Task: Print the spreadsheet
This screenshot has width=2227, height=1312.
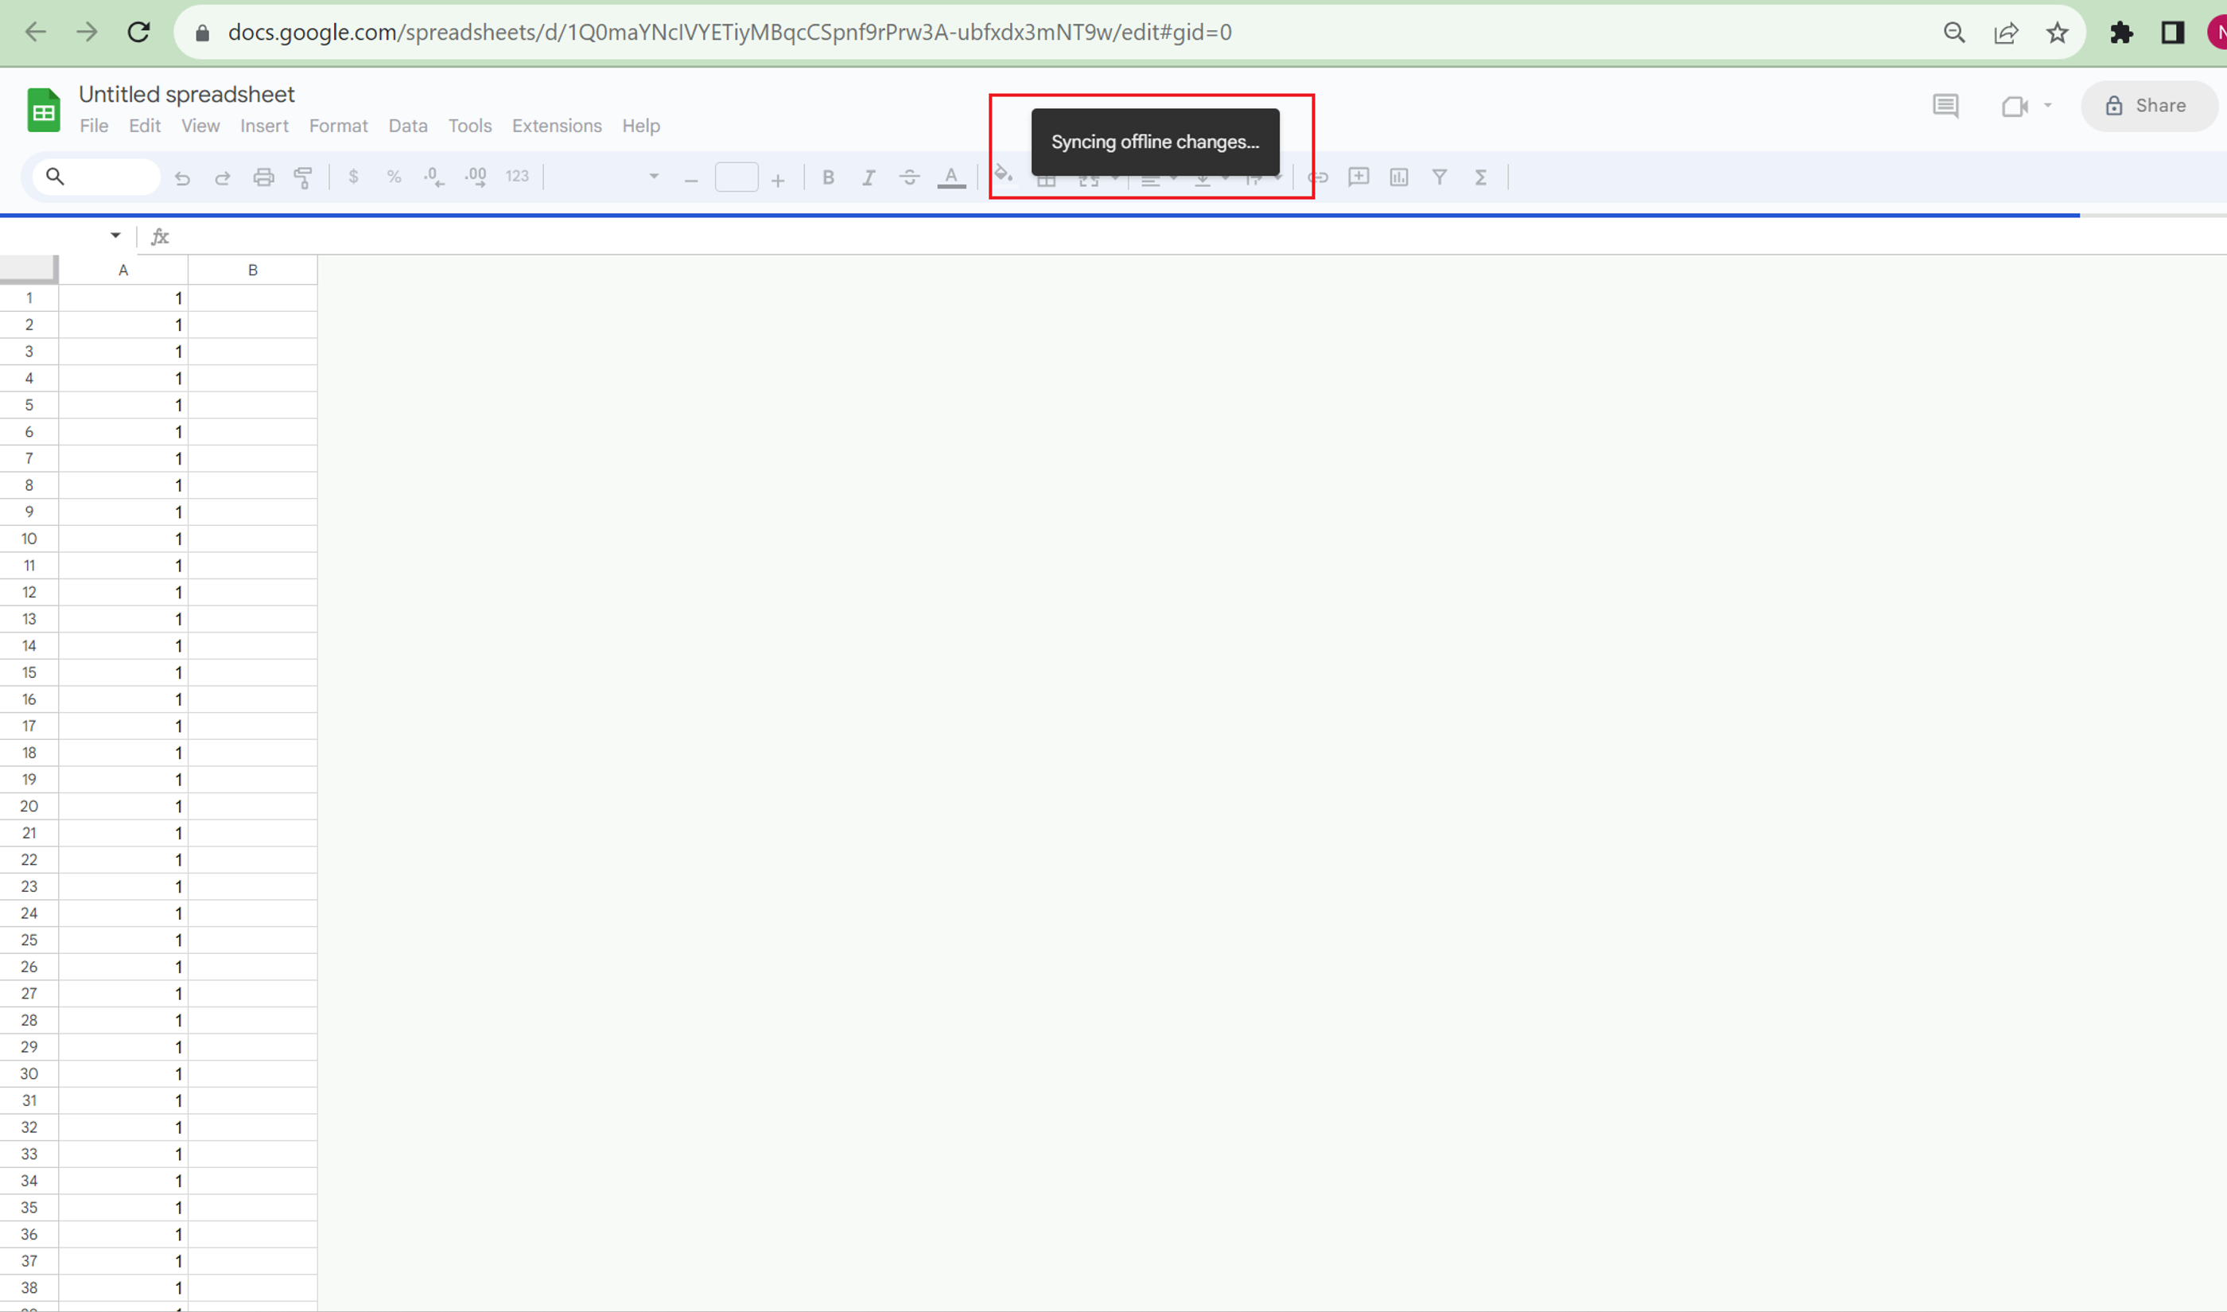Action: [x=263, y=177]
